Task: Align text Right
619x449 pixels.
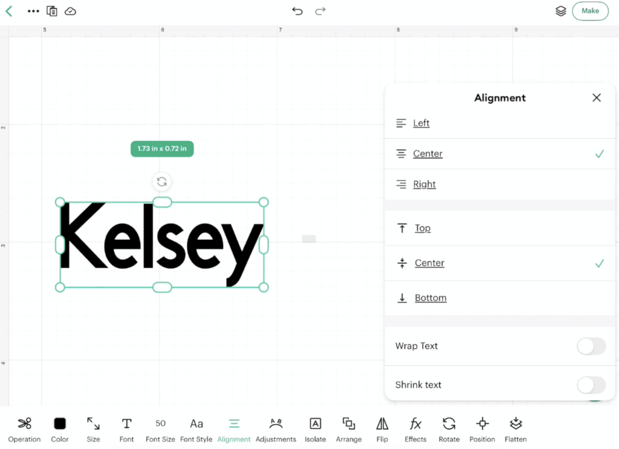Action: [500, 184]
